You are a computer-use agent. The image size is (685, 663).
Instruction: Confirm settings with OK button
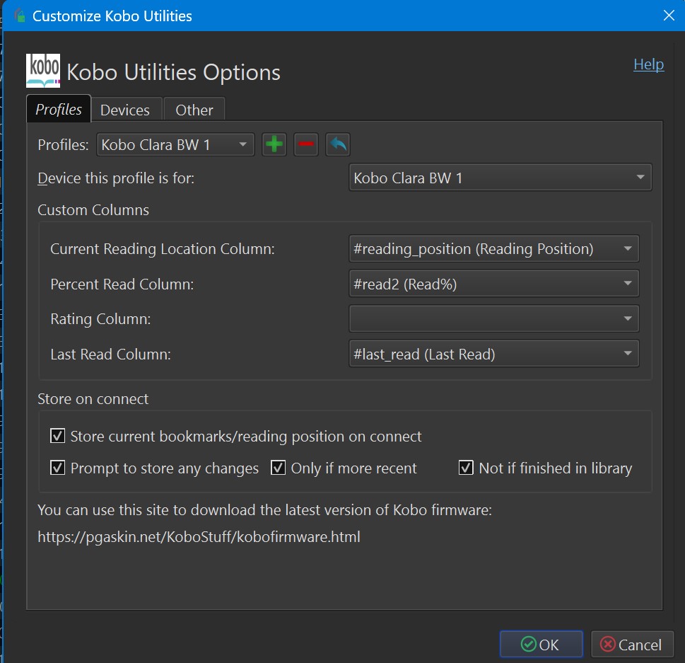[x=541, y=644]
